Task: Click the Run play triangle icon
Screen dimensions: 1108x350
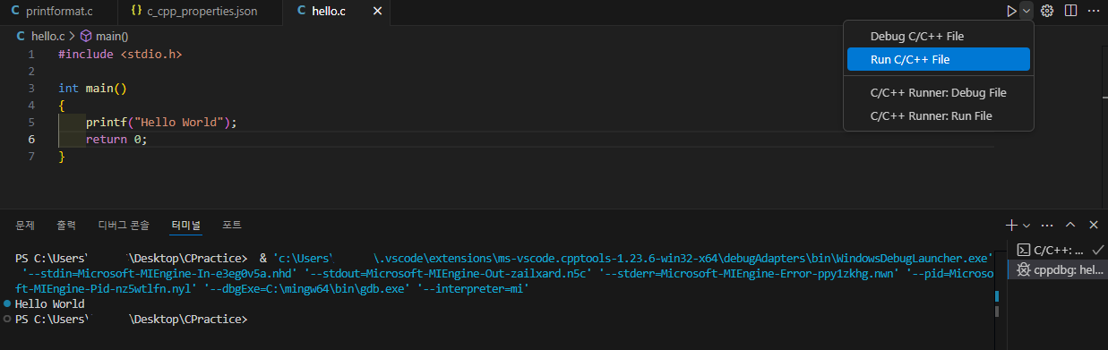Action: [x=1011, y=11]
